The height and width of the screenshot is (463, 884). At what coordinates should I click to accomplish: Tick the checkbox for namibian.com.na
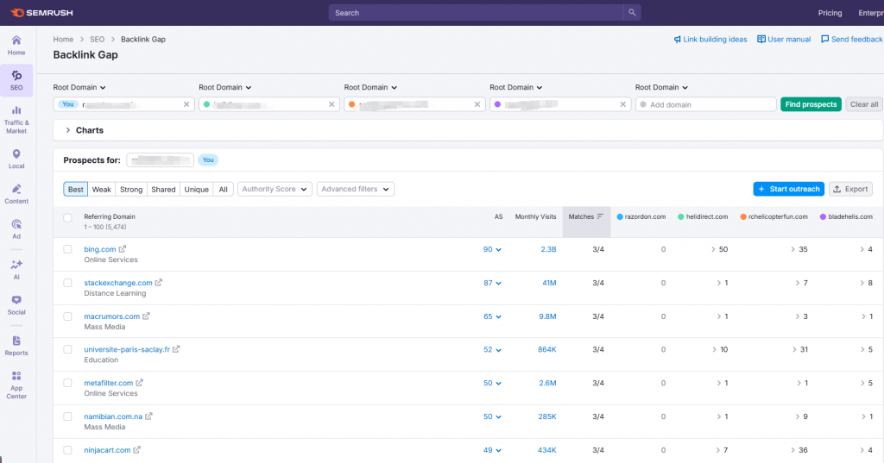click(x=67, y=416)
